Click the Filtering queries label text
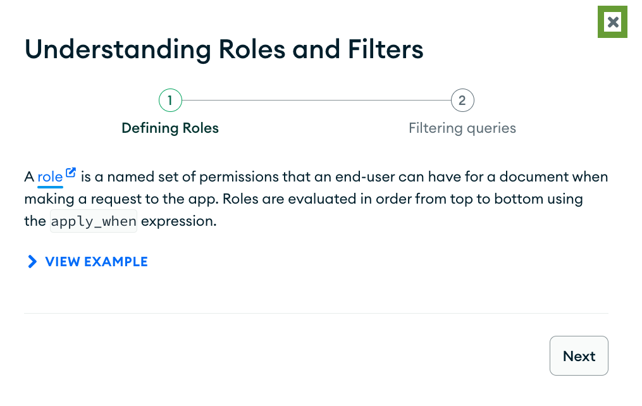 coord(462,128)
